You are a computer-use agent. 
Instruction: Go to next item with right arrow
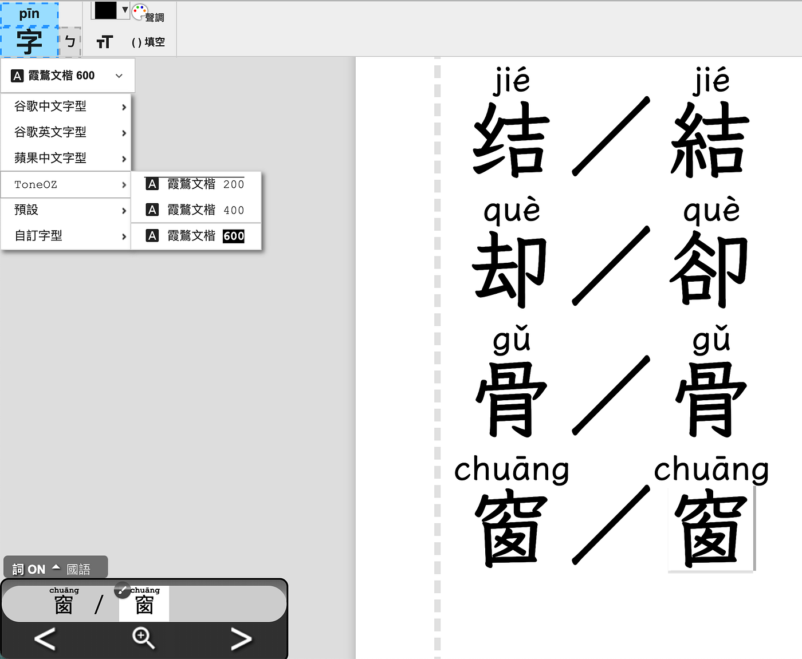[241, 639]
